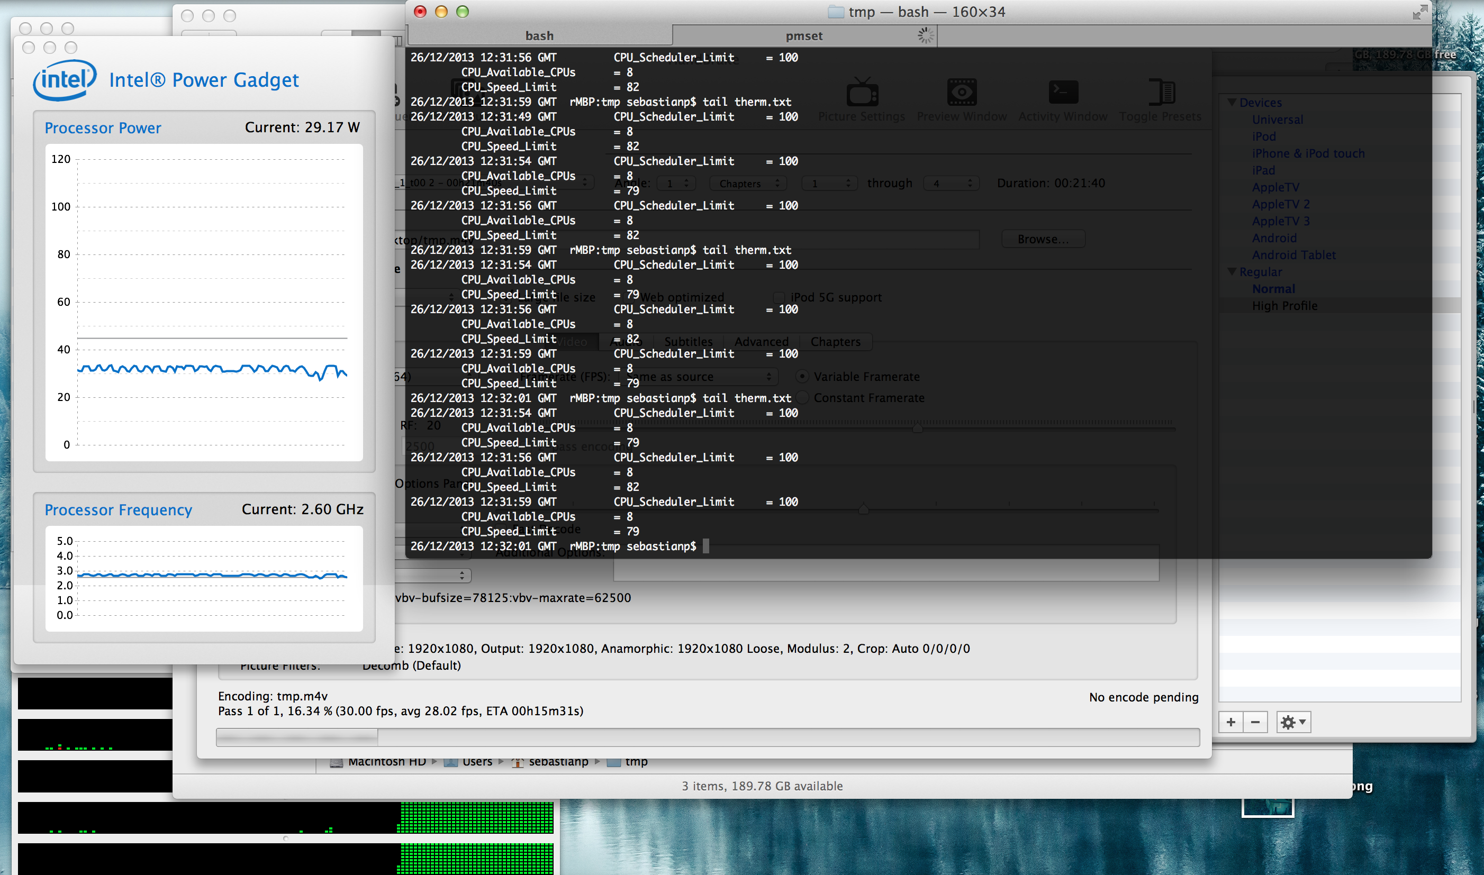Select the High Profile preset
This screenshot has height=875, width=1484.
pyautogui.click(x=1284, y=305)
